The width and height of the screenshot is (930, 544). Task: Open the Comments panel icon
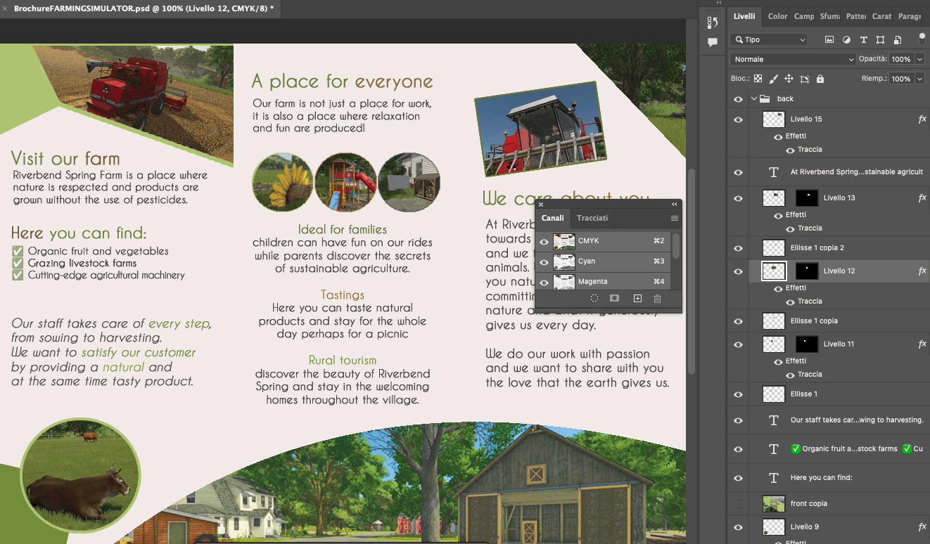click(x=712, y=43)
